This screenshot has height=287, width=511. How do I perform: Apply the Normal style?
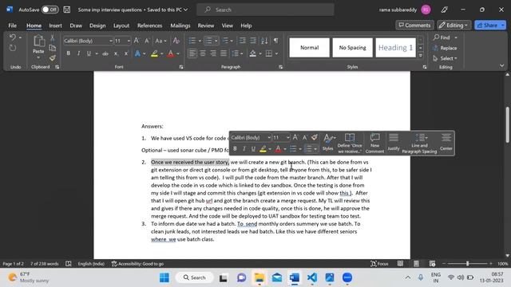click(309, 48)
